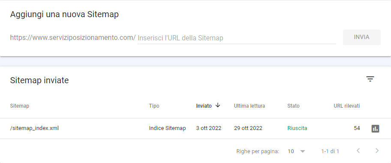Sort by Tipo column header
Screen dimensions: 391x163
tap(154, 106)
